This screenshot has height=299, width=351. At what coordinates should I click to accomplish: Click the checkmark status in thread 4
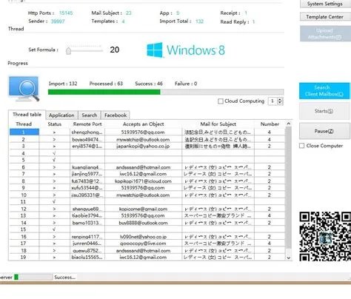(54, 153)
